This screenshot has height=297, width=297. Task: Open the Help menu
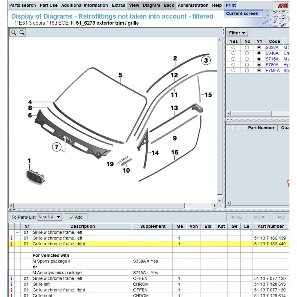217,5
